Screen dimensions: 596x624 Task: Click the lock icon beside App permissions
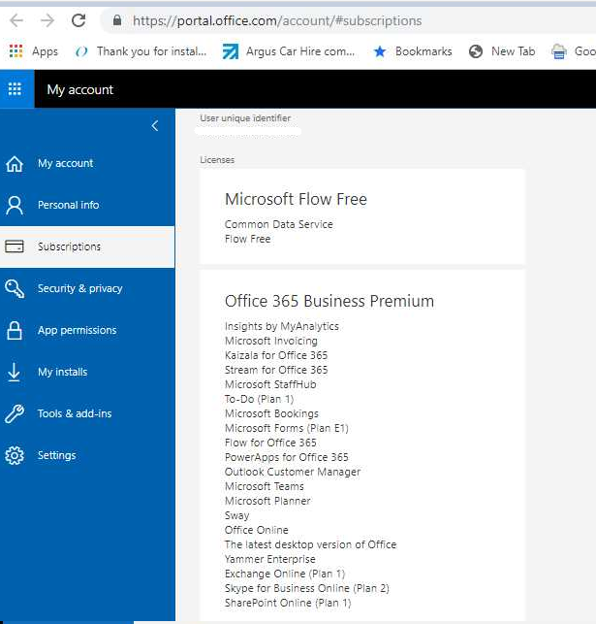(x=15, y=330)
